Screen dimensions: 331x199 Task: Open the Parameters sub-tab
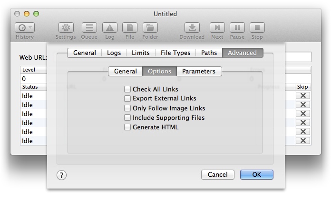click(199, 71)
